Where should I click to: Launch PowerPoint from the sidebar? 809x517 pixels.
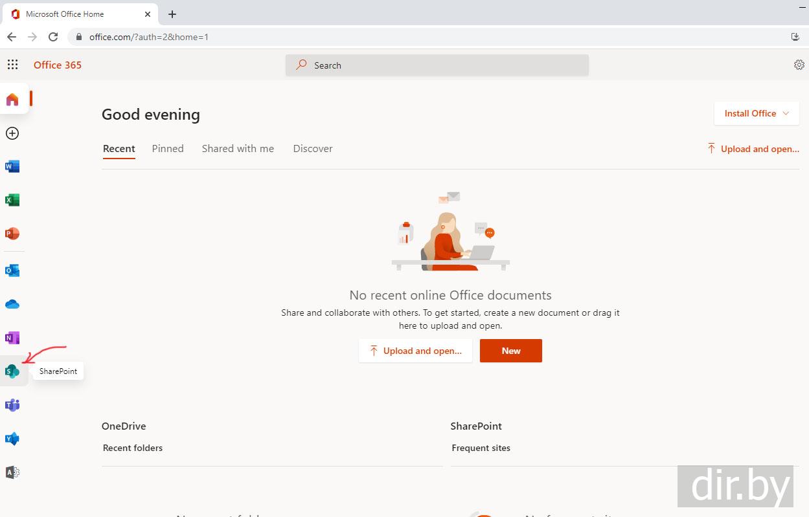12,234
